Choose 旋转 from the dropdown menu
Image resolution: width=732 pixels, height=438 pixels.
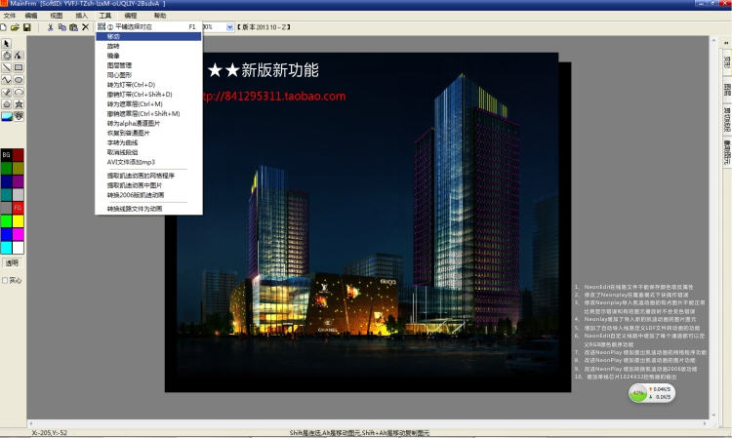click(x=148, y=46)
